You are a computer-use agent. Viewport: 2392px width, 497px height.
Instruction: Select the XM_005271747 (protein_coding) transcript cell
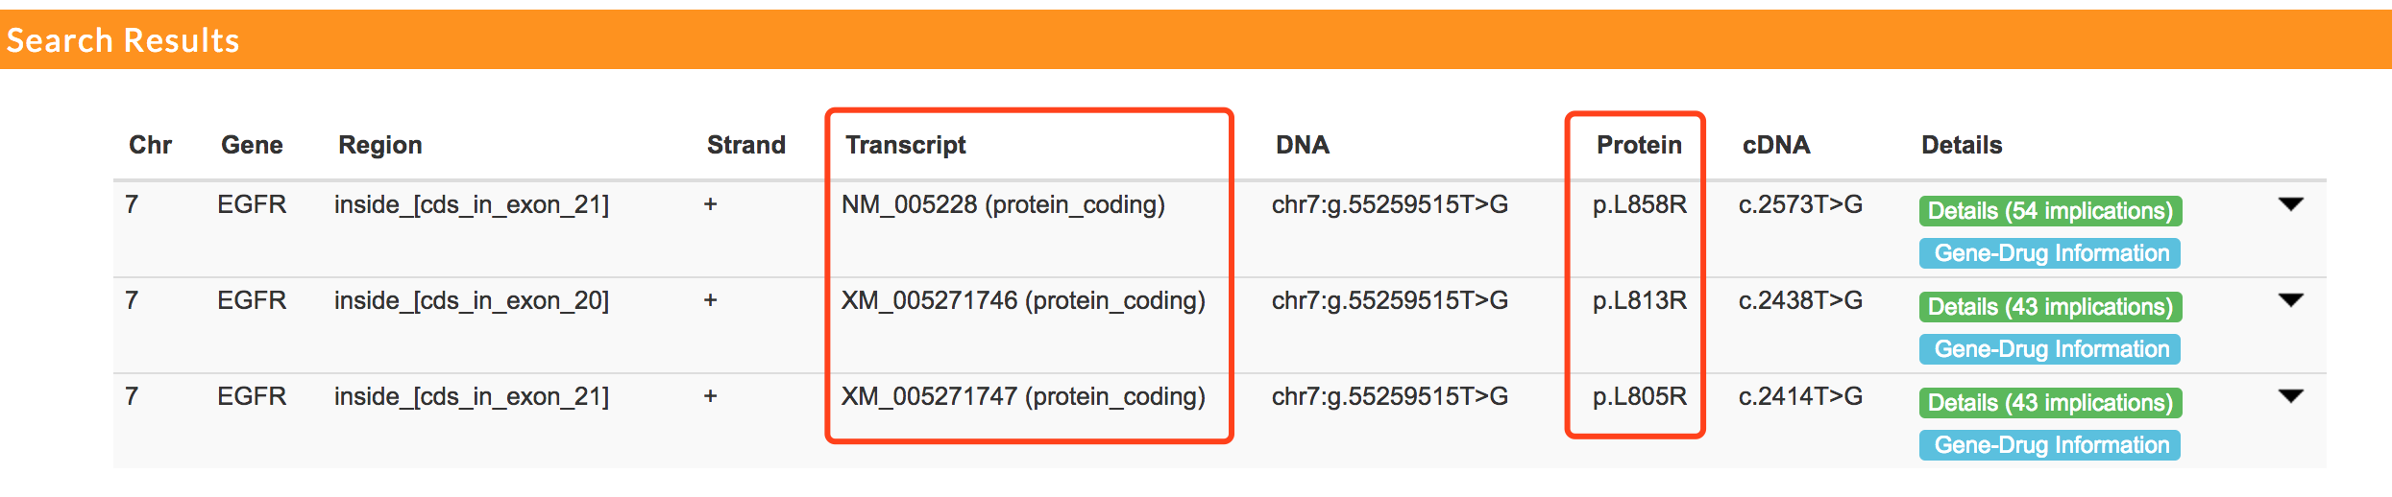(1023, 397)
